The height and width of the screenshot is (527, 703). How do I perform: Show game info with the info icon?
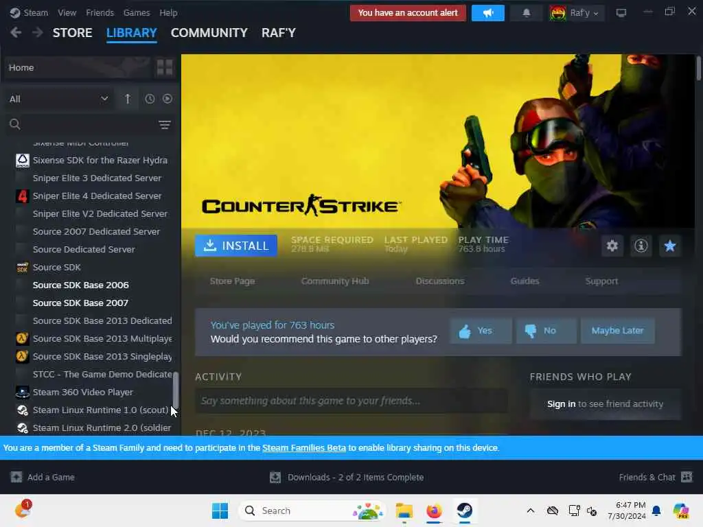641,246
